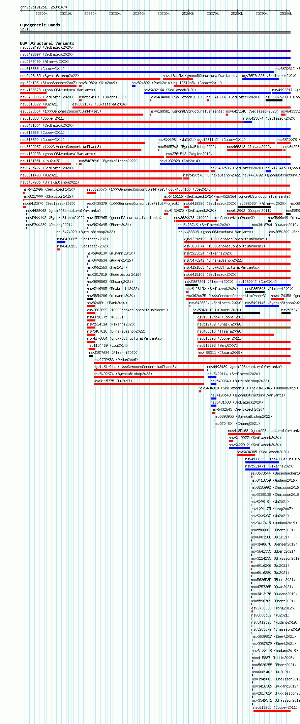Click nsv5487616 (ByrskaBishop2022) label
This screenshot has height=724, width=300.
point(108,161)
